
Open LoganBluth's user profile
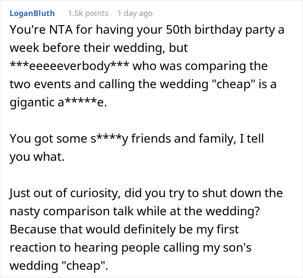point(32,13)
